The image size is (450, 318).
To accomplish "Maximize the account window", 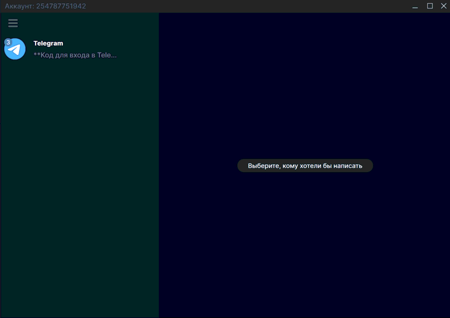I will [430, 6].
